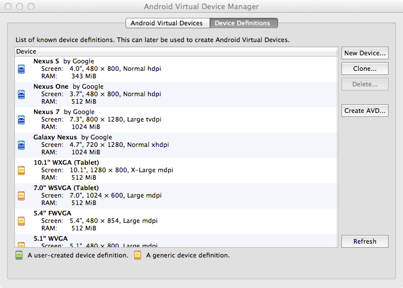Select the Nexus One by Google entry

tap(176, 94)
